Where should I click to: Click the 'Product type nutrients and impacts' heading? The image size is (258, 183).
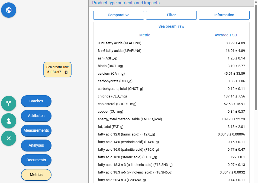[x=126, y=3]
